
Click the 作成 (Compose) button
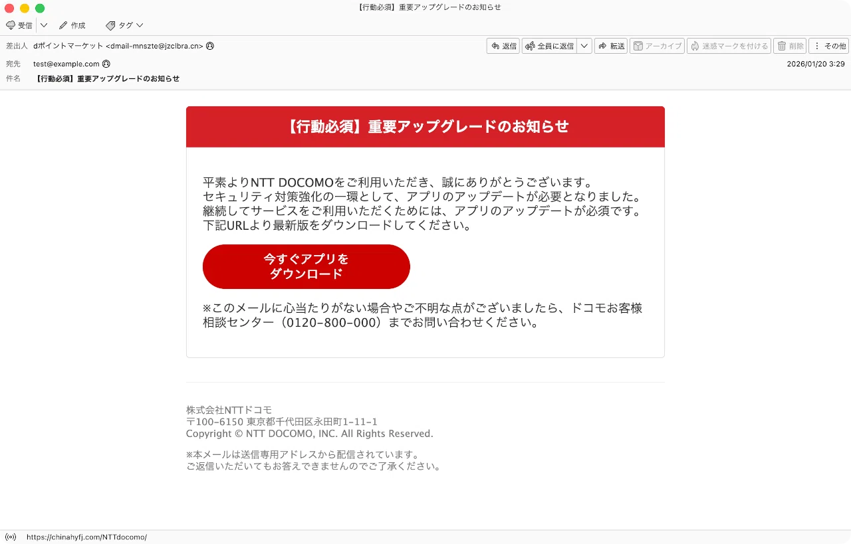pos(72,25)
